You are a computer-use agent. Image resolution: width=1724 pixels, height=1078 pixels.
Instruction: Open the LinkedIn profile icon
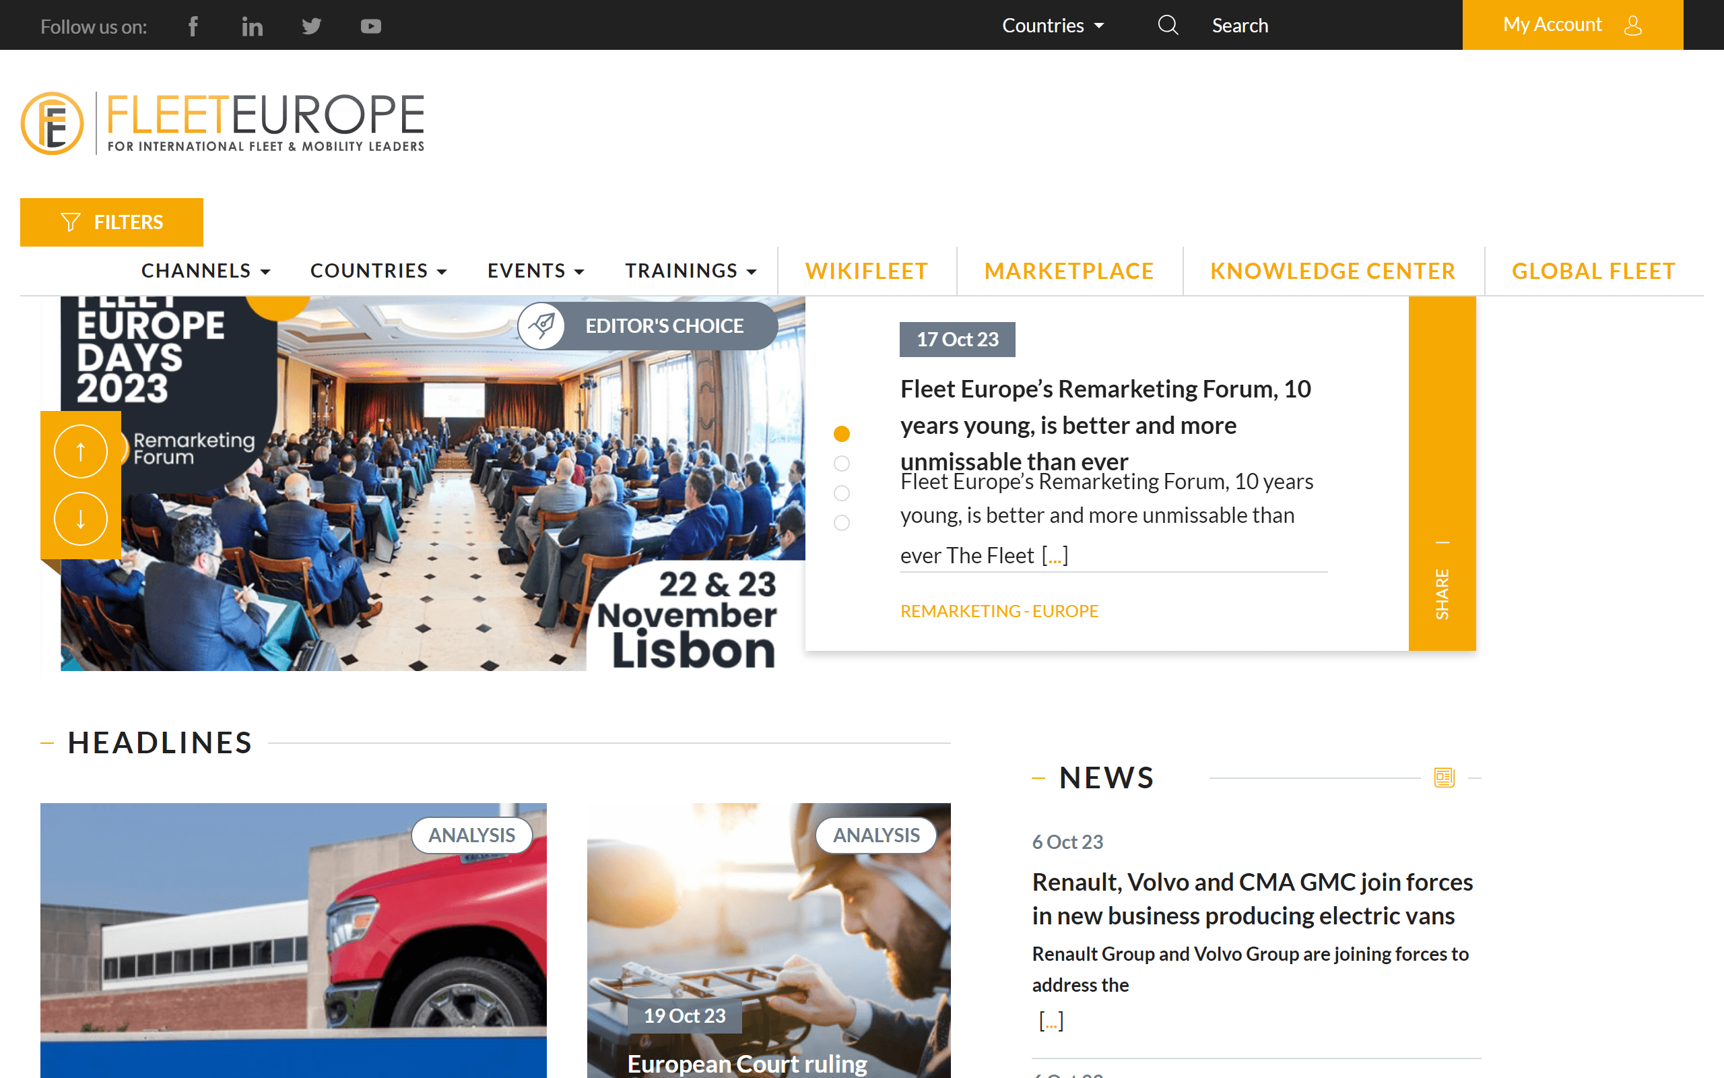pyautogui.click(x=252, y=26)
